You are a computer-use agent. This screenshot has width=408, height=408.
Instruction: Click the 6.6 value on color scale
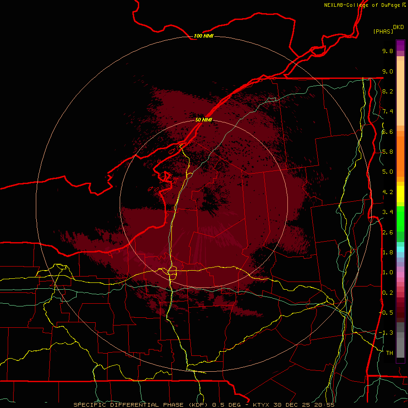coord(388,131)
